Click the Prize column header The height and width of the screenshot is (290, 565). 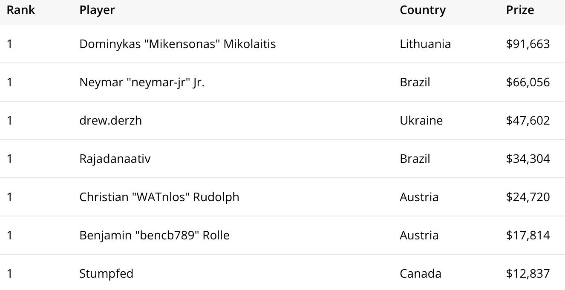tap(520, 10)
